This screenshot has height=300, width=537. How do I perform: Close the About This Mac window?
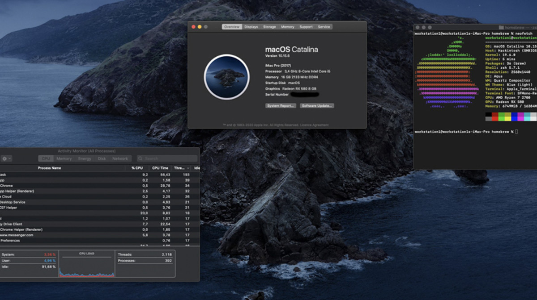coord(194,27)
